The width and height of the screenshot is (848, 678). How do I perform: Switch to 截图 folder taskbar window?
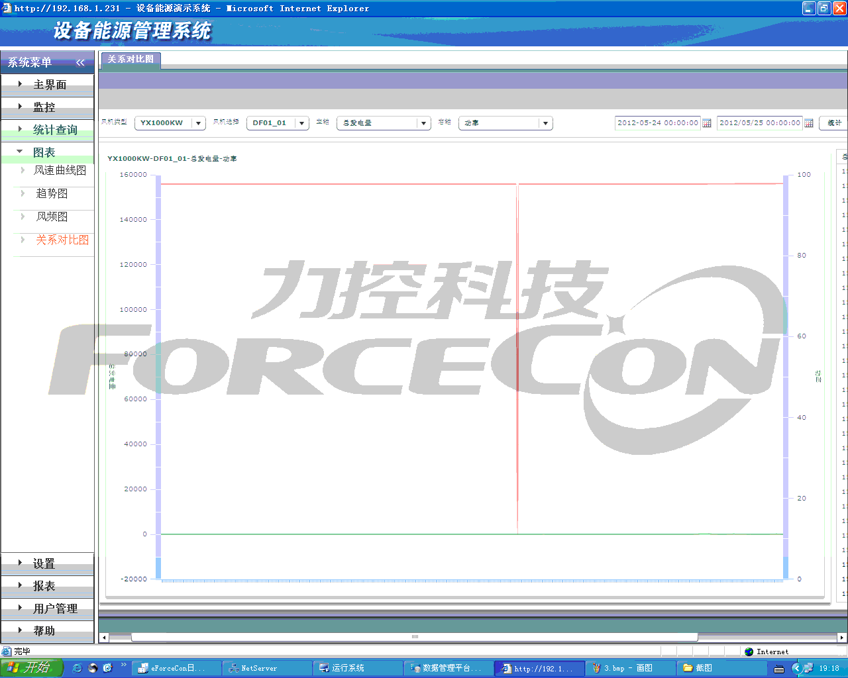(x=720, y=668)
